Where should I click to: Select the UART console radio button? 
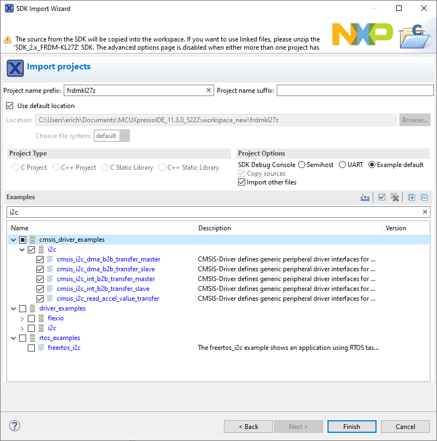coord(342,164)
